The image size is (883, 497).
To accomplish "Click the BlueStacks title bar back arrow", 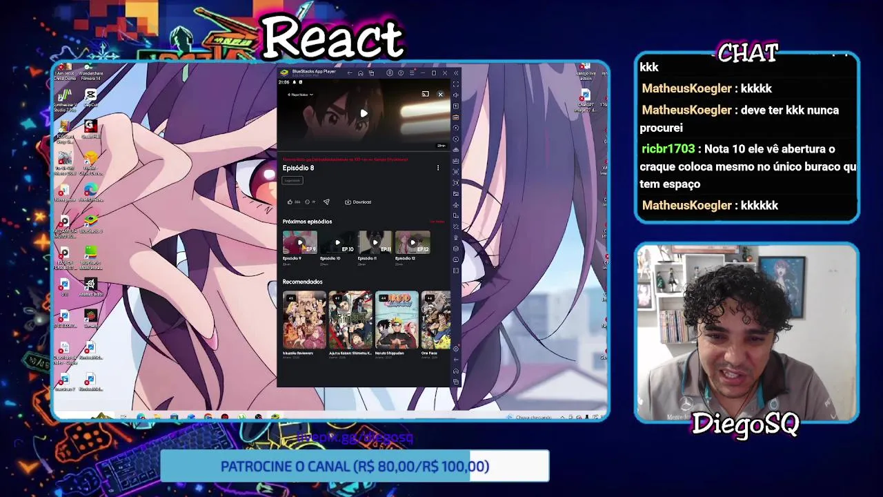I will pos(350,73).
